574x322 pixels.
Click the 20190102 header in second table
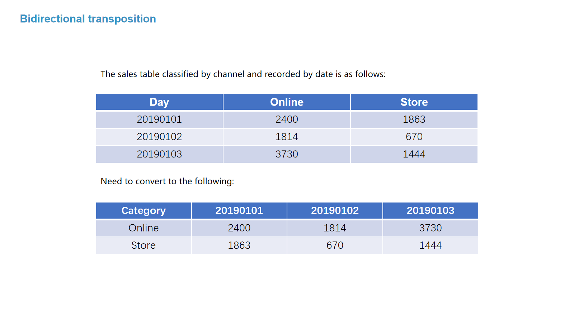point(335,211)
